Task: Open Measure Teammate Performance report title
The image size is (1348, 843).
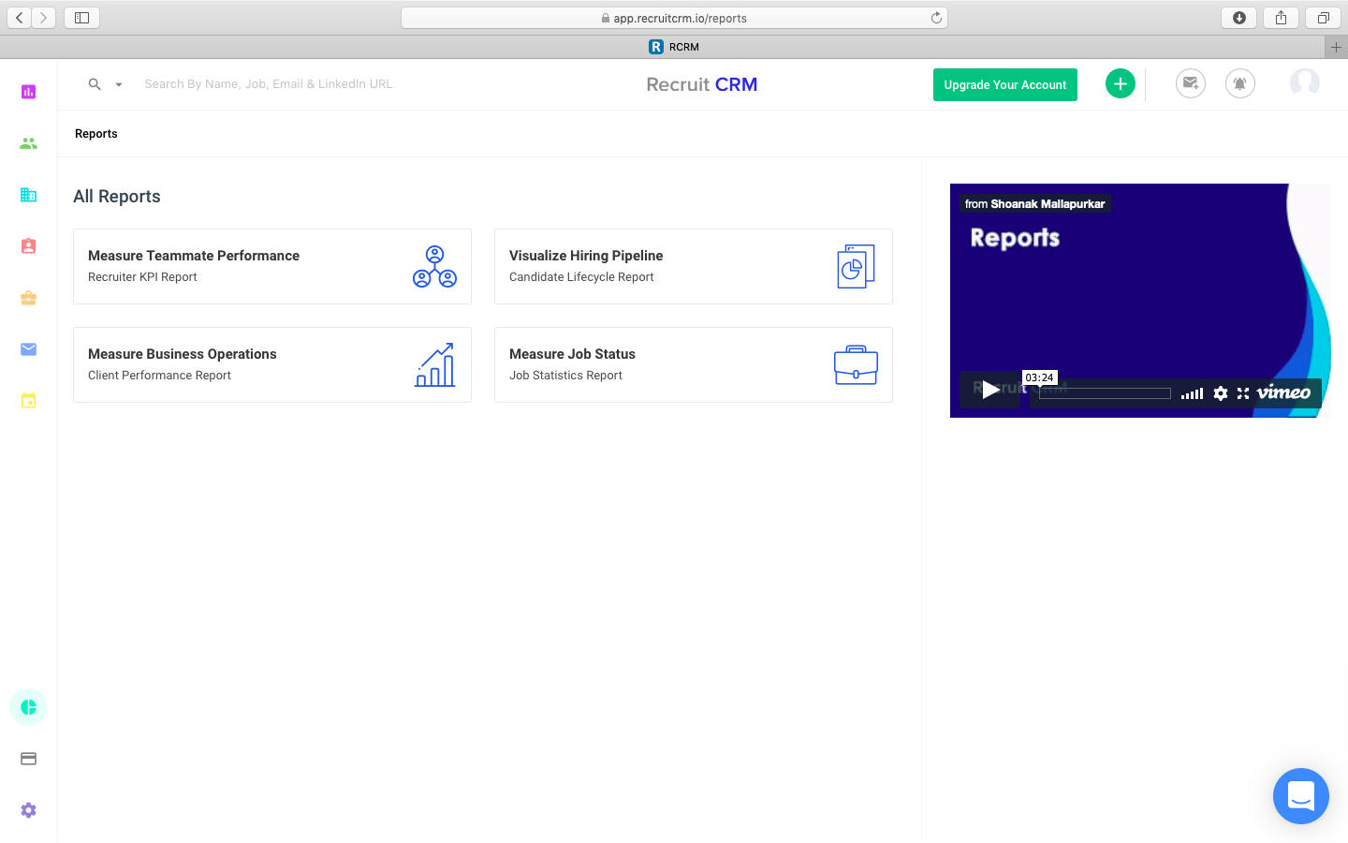Action: (194, 256)
